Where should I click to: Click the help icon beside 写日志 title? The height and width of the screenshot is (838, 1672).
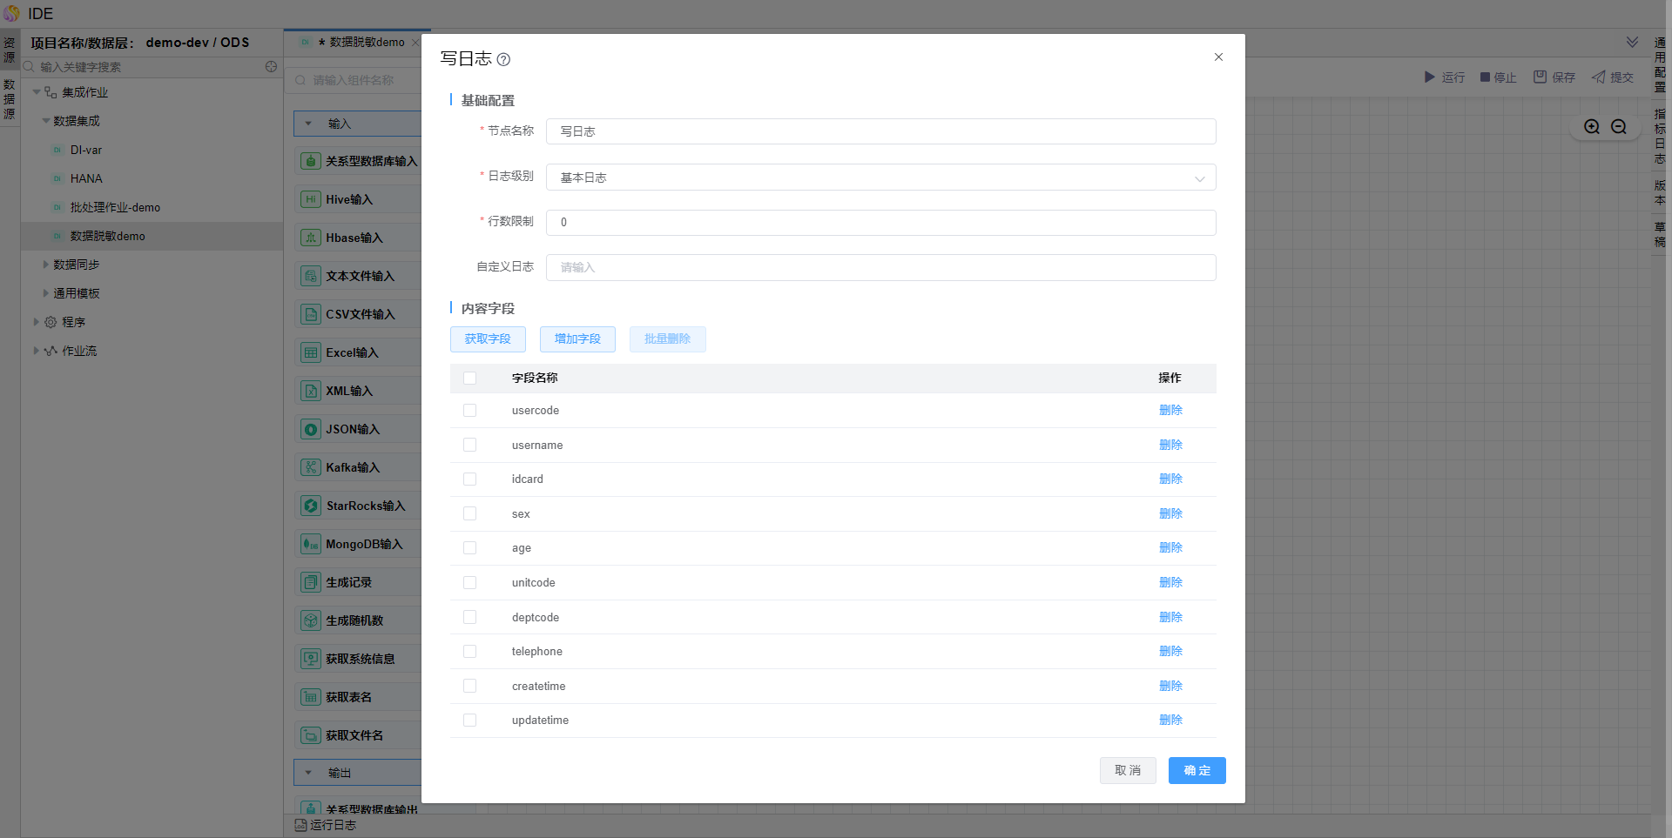coord(503,60)
